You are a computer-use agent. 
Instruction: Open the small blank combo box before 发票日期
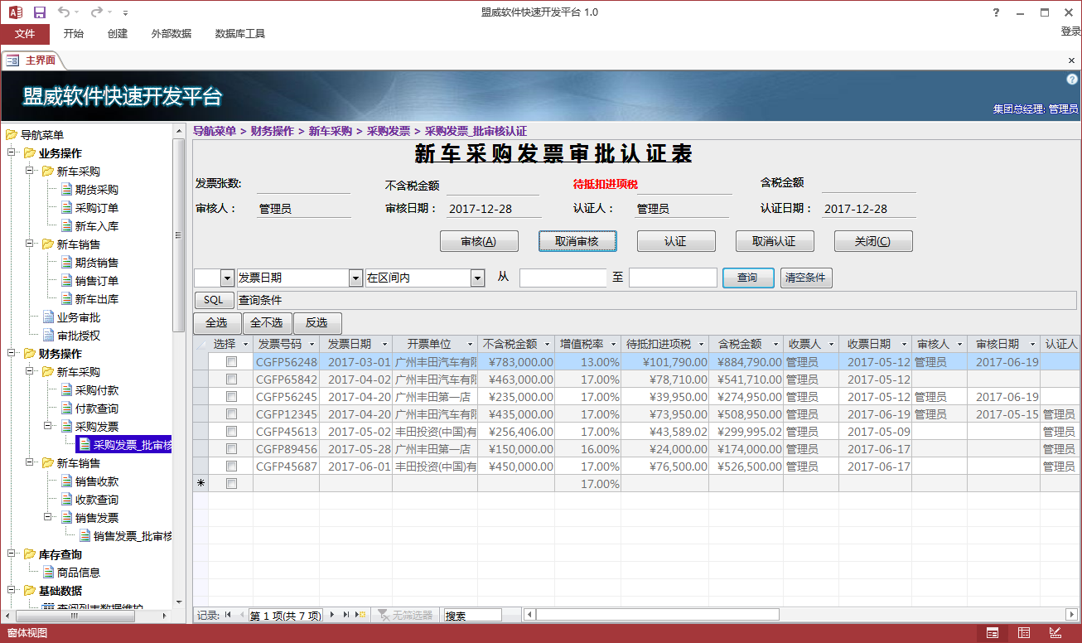click(x=227, y=278)
